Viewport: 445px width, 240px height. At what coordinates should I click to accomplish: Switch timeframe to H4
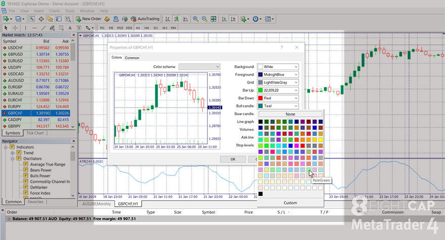tap(147, 28)
